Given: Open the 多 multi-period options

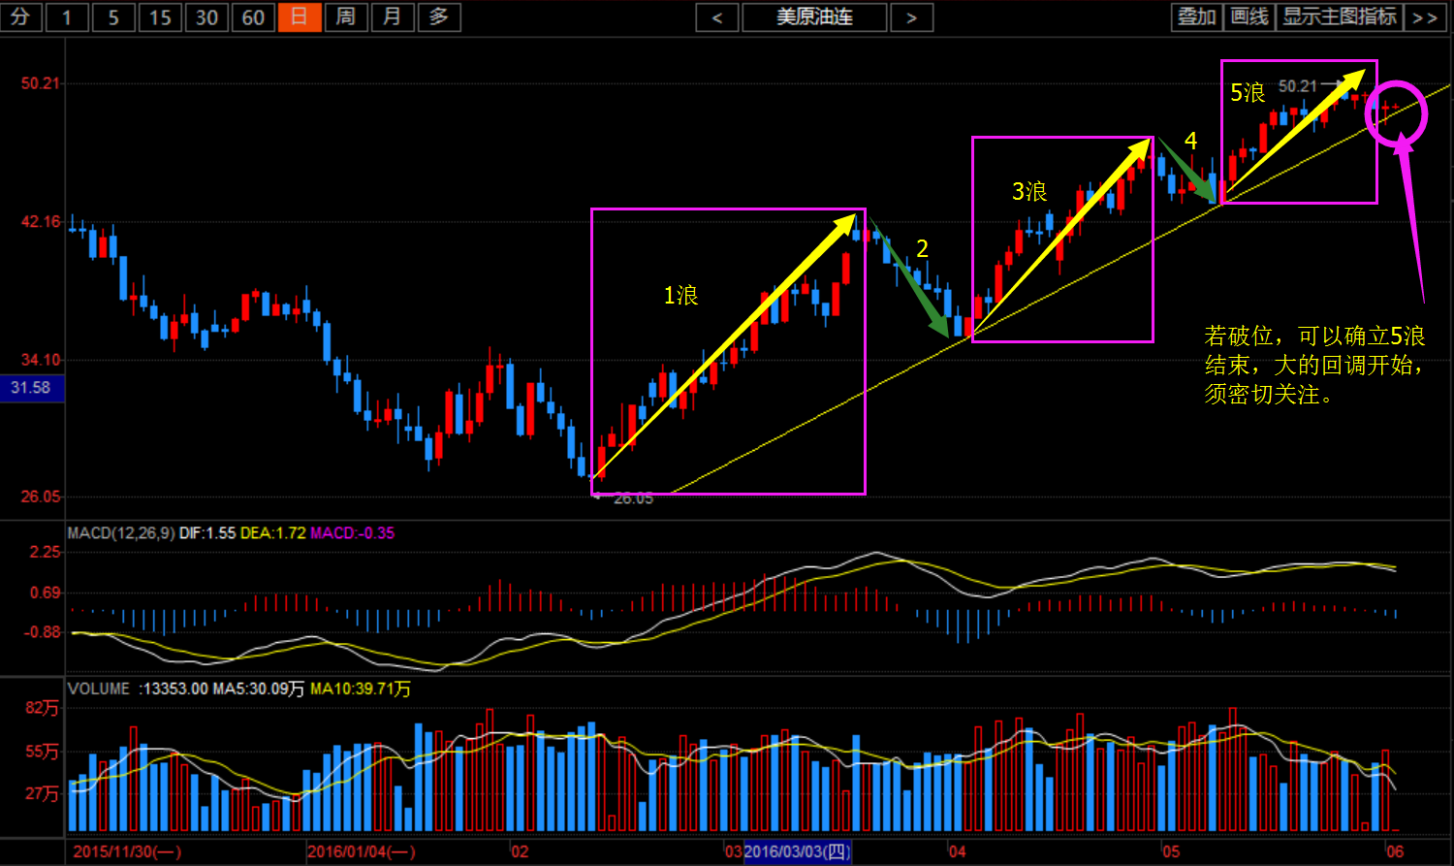Looking at the screenshot, I should [439, 17].
